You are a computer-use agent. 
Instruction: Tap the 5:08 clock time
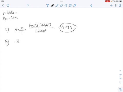coord(2,1)
